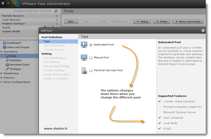Click the Desktops icon in Inventory
This screenshot has width=211, height=139.
pyautogui.click(x=7, y=60)
